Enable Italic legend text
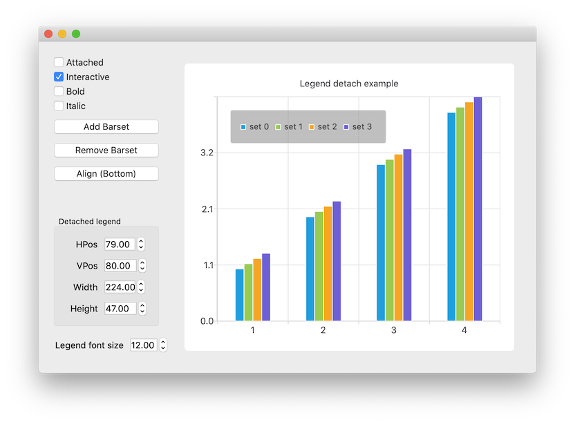Viewport: 575px width, 424px height. (x=59, y=106)
